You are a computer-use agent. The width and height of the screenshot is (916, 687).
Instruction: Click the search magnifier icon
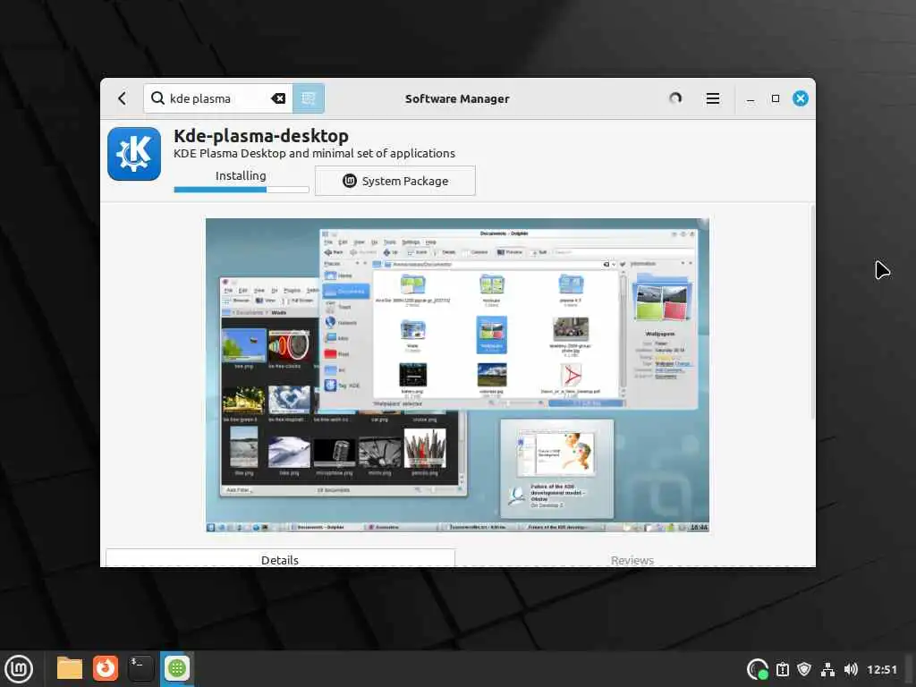[x=157, y=98]
